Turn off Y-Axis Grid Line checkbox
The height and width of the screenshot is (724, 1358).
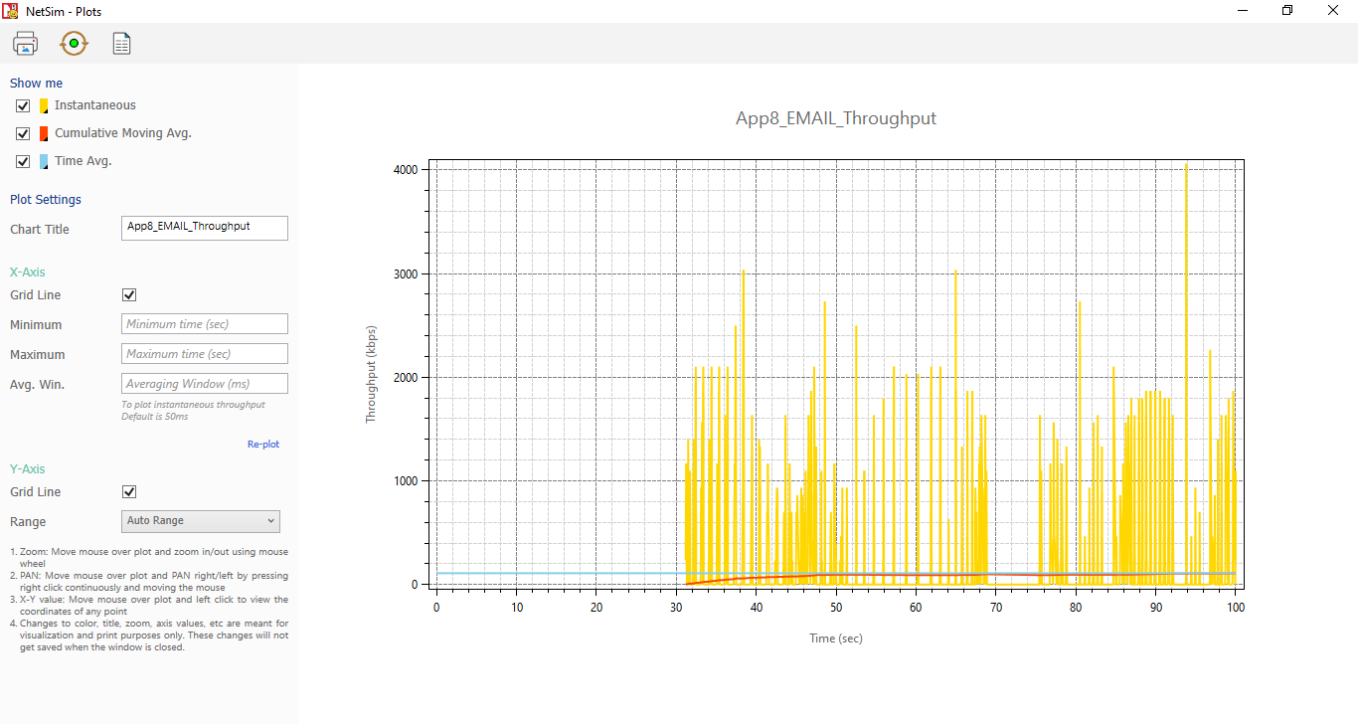click(129, 492)
